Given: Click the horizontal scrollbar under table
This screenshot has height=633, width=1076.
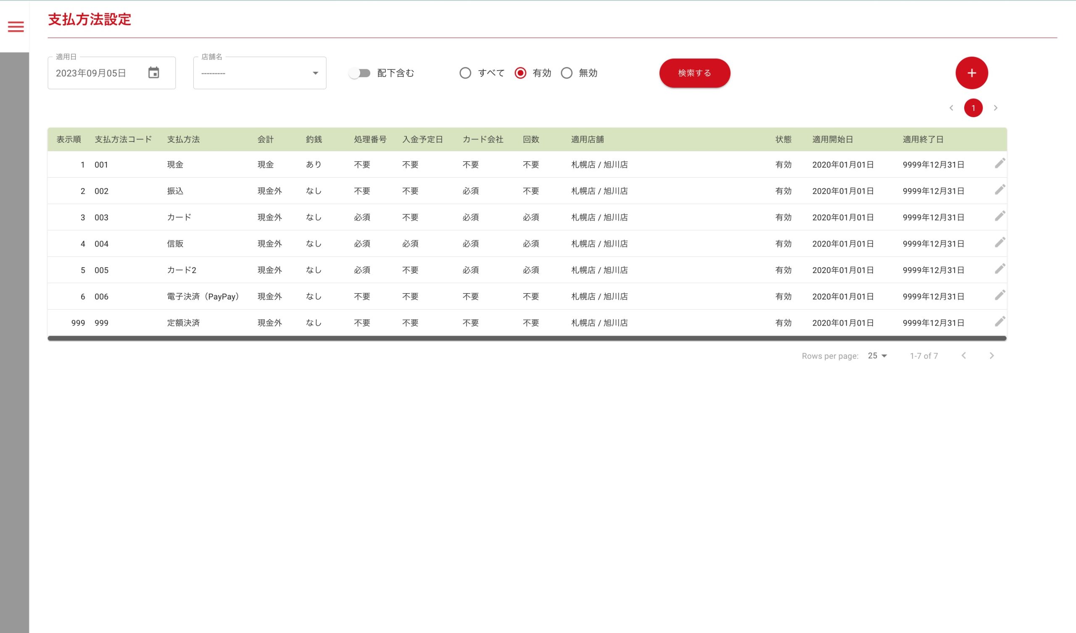Looking at the screenshot, I should pos(527,338).
